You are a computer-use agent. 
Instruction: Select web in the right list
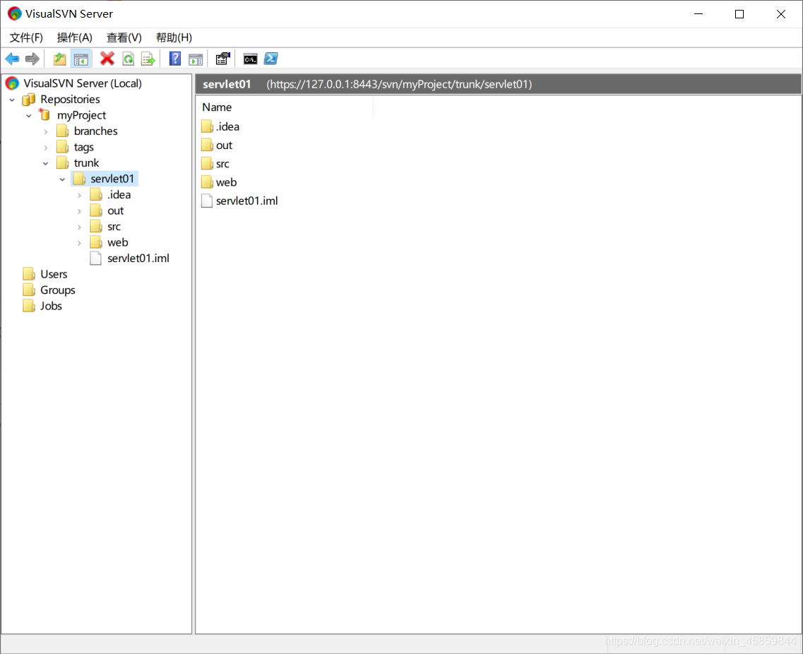(227, 182)
